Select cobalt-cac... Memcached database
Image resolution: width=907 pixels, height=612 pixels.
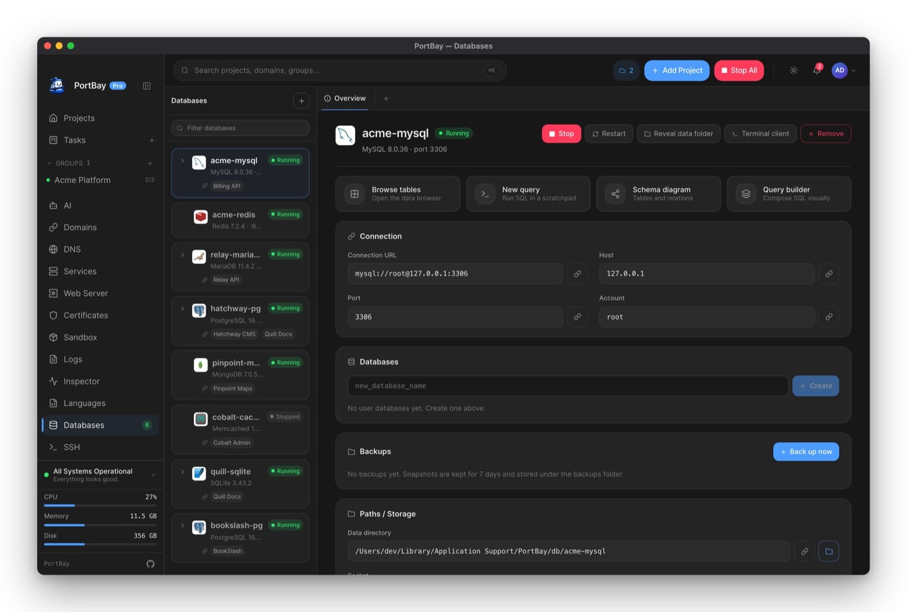click(240, 429)
